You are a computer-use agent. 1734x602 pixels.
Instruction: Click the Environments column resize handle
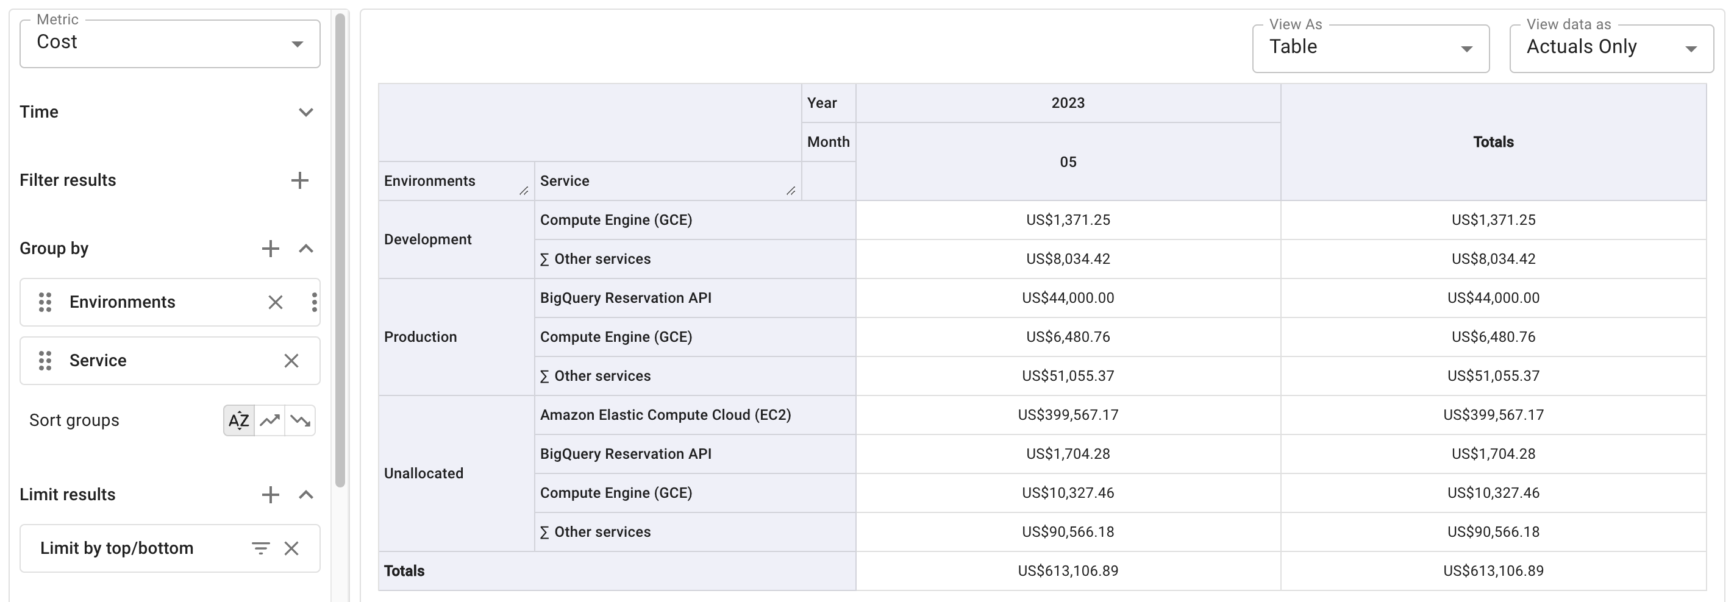tap(524, 191)
